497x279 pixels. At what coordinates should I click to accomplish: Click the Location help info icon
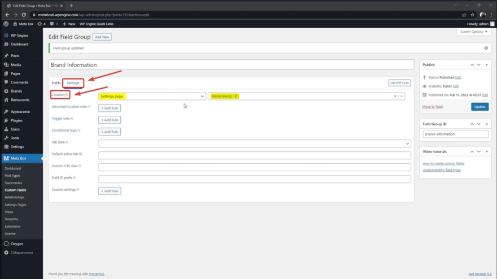pos(67,94)
